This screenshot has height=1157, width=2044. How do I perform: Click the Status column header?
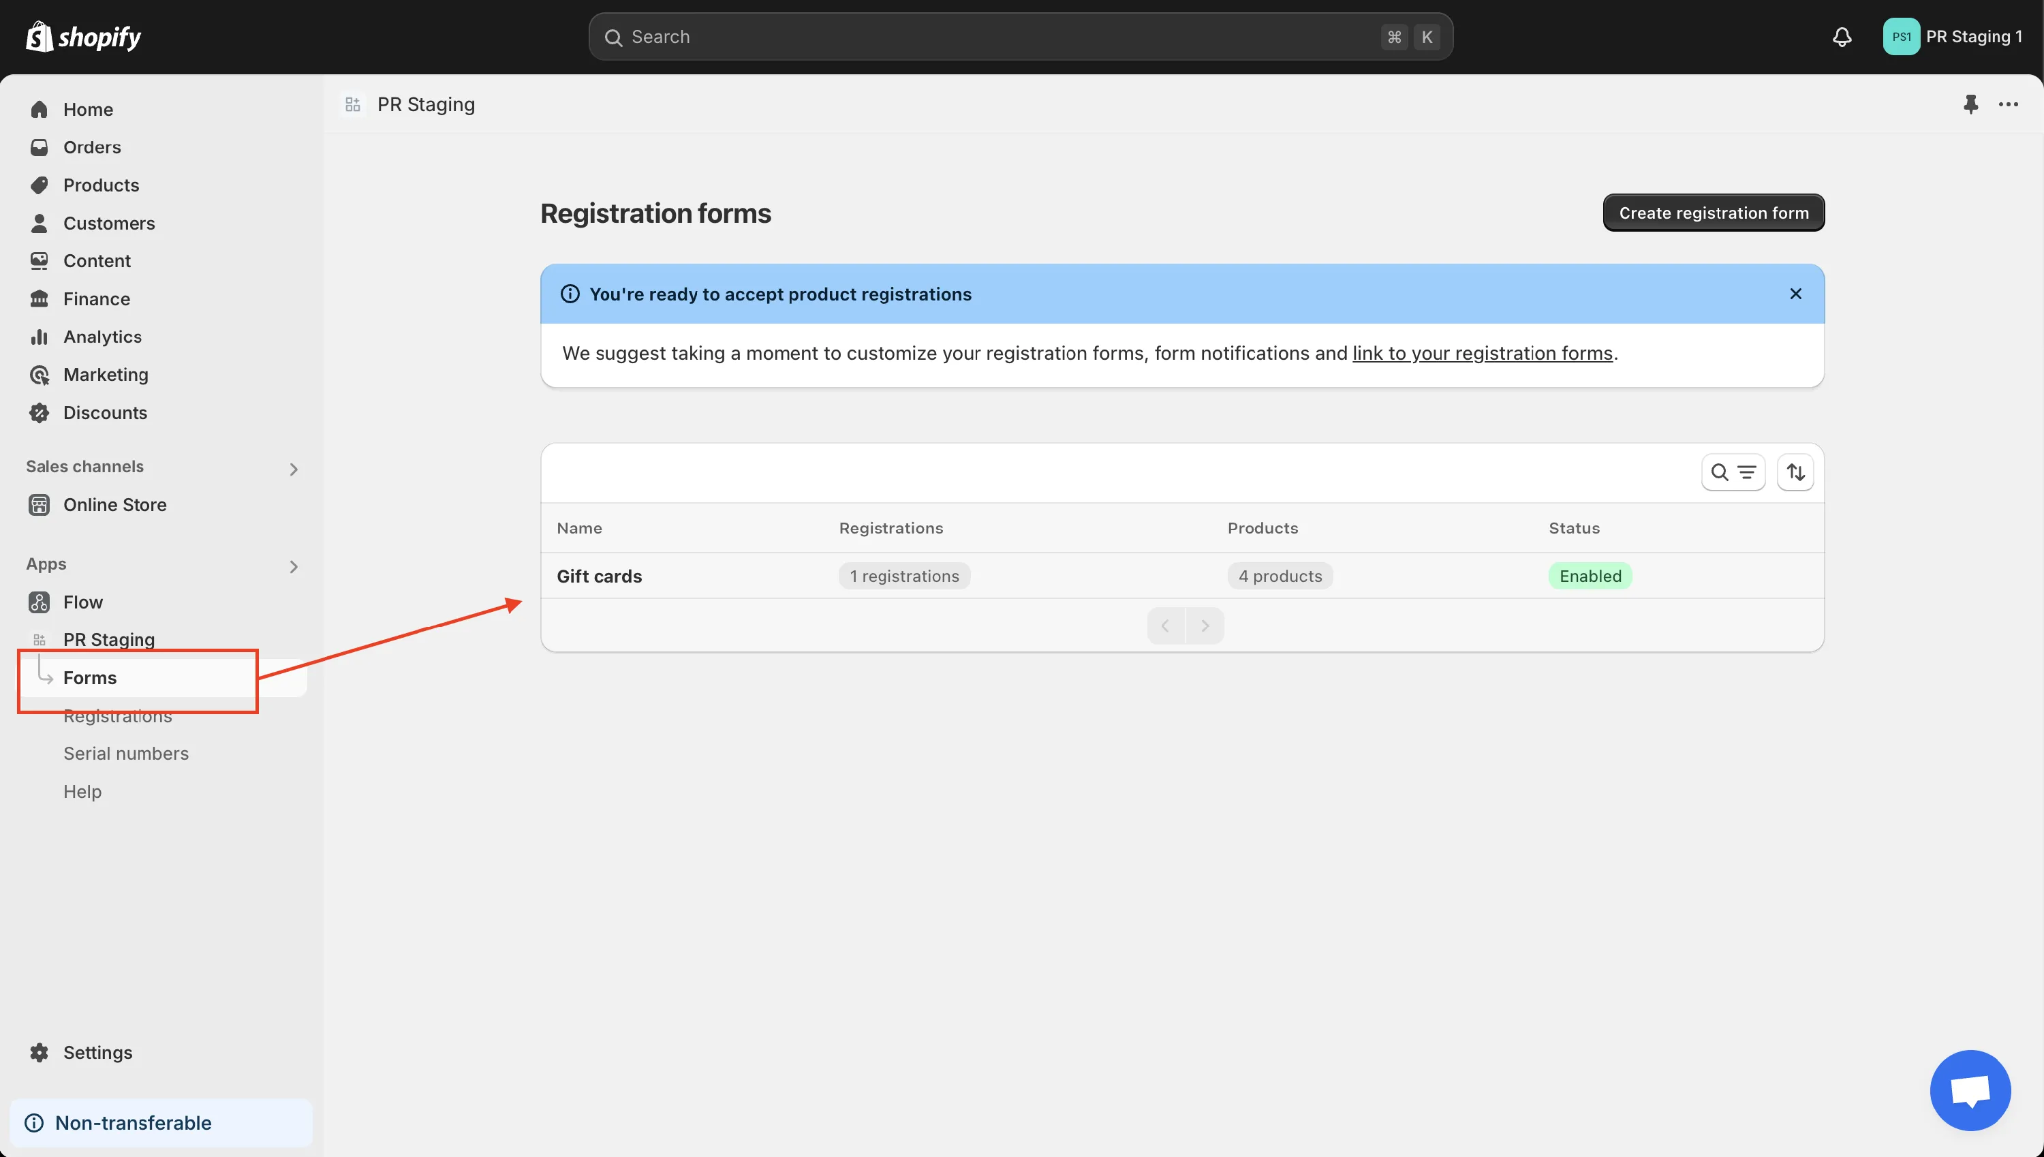(x=1574, y=529)
